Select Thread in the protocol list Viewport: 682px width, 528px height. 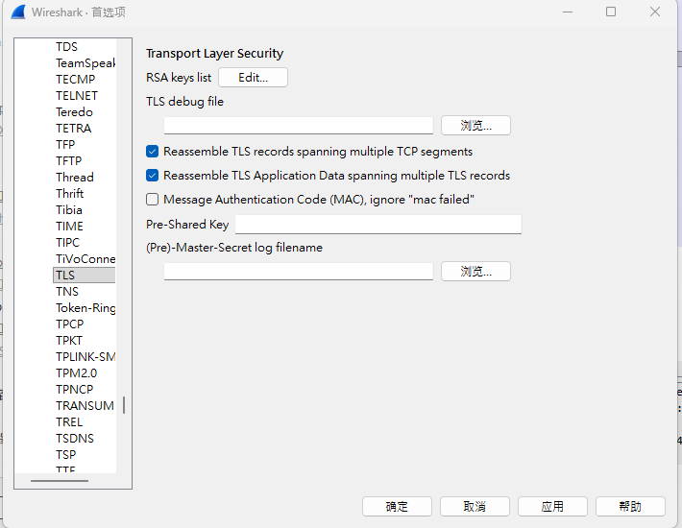tap(74, 178)
